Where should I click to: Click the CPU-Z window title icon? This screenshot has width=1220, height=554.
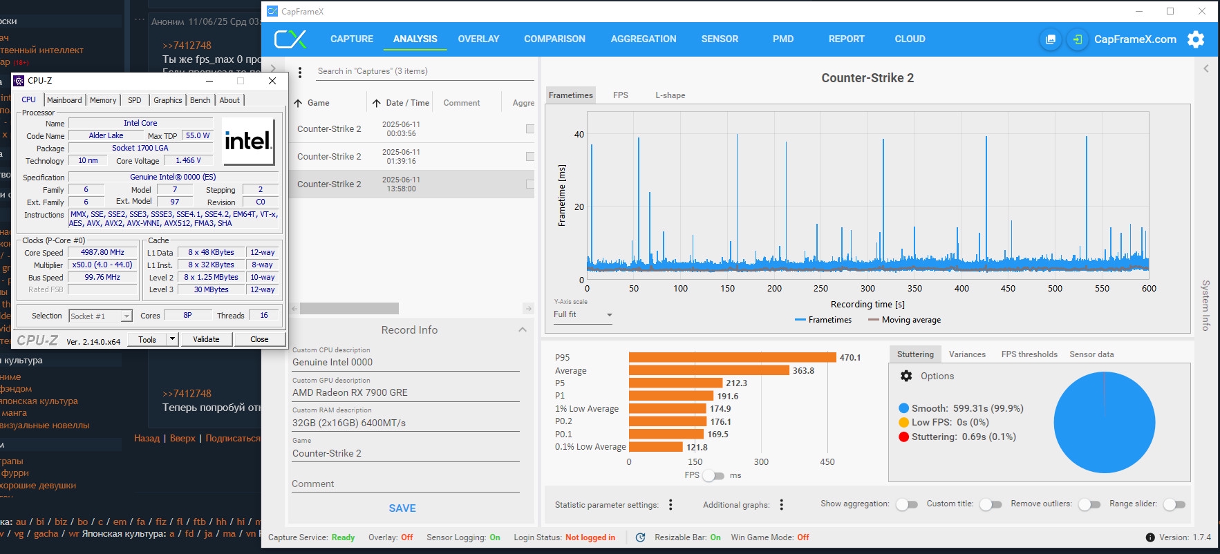[19, 81]
